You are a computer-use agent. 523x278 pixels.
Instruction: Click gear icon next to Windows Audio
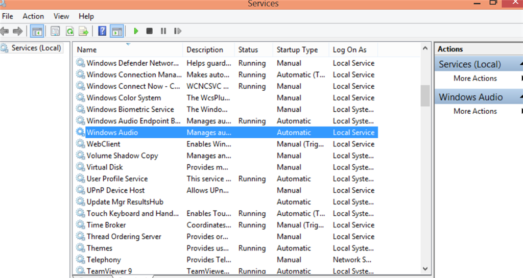(80, 132)
